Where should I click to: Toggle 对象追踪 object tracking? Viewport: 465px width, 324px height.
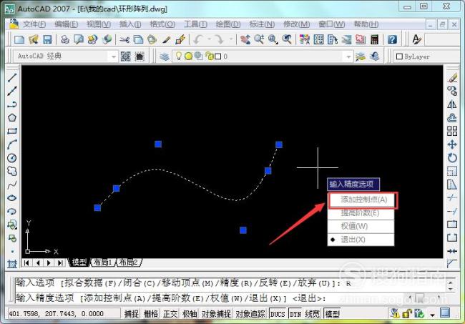[250, 313]
